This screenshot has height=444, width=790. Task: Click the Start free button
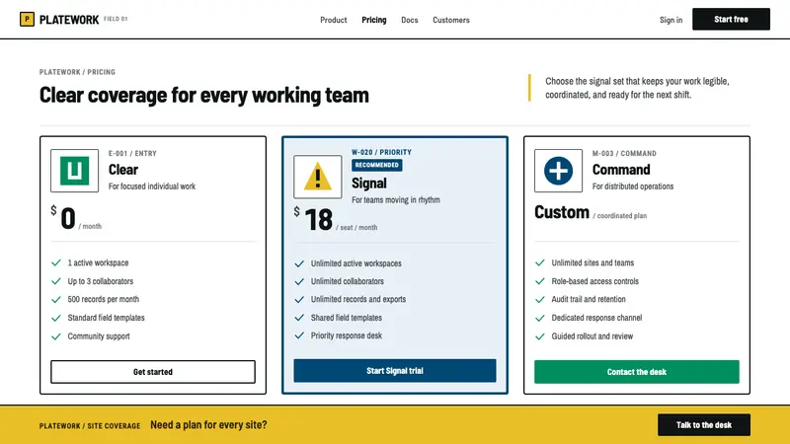(x=731, y=19)
